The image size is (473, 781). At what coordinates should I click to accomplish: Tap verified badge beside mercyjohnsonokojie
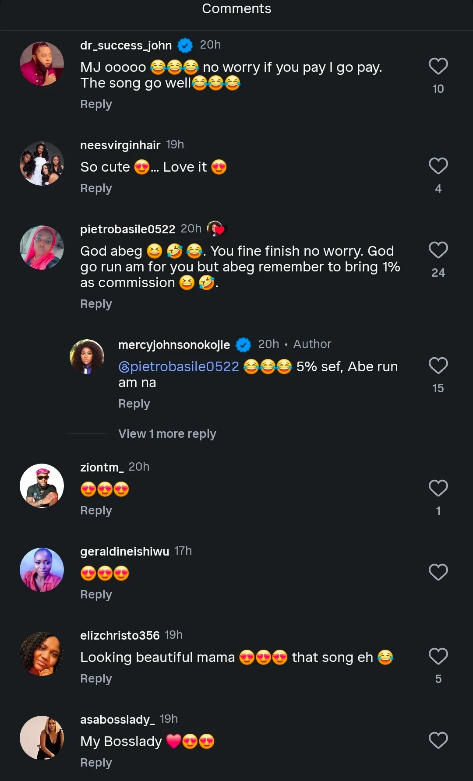(x=244, y=345)
